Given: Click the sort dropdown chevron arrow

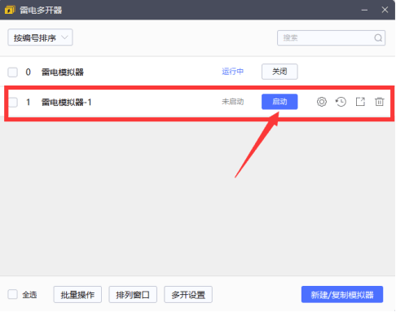Looking at the screenshot, I should pos(64,37).
